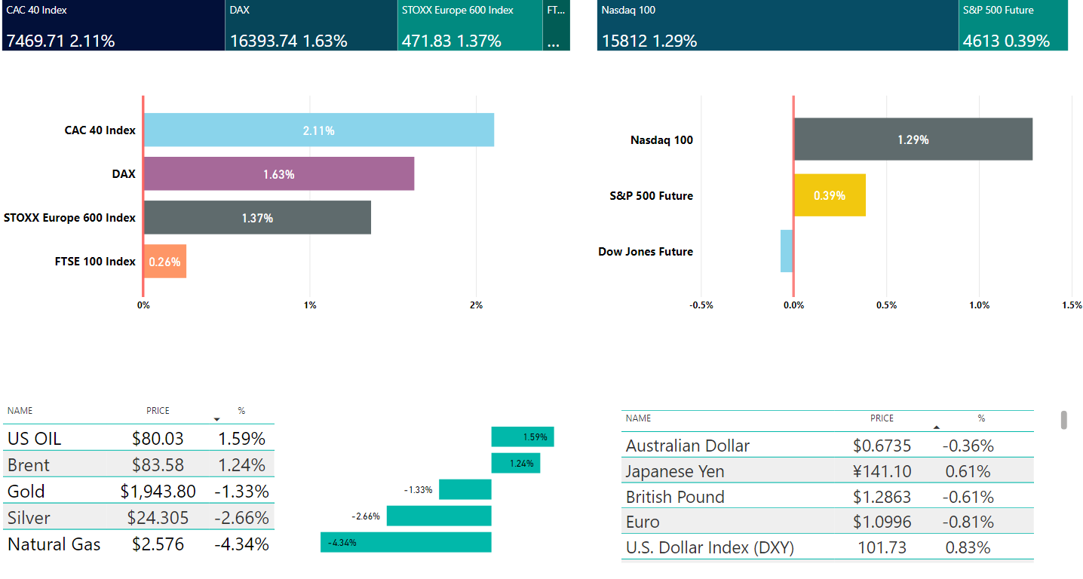Screen dimensions: 1083x579
Task: Click the $2.576 price cell
Action: (158, 544)
